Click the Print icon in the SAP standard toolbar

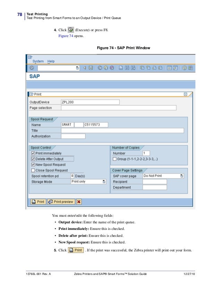pos(121,68)
